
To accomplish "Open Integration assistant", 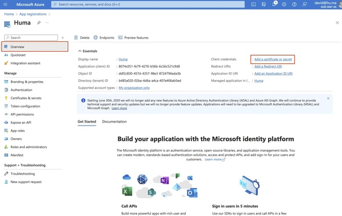I will tap(25, 63).
